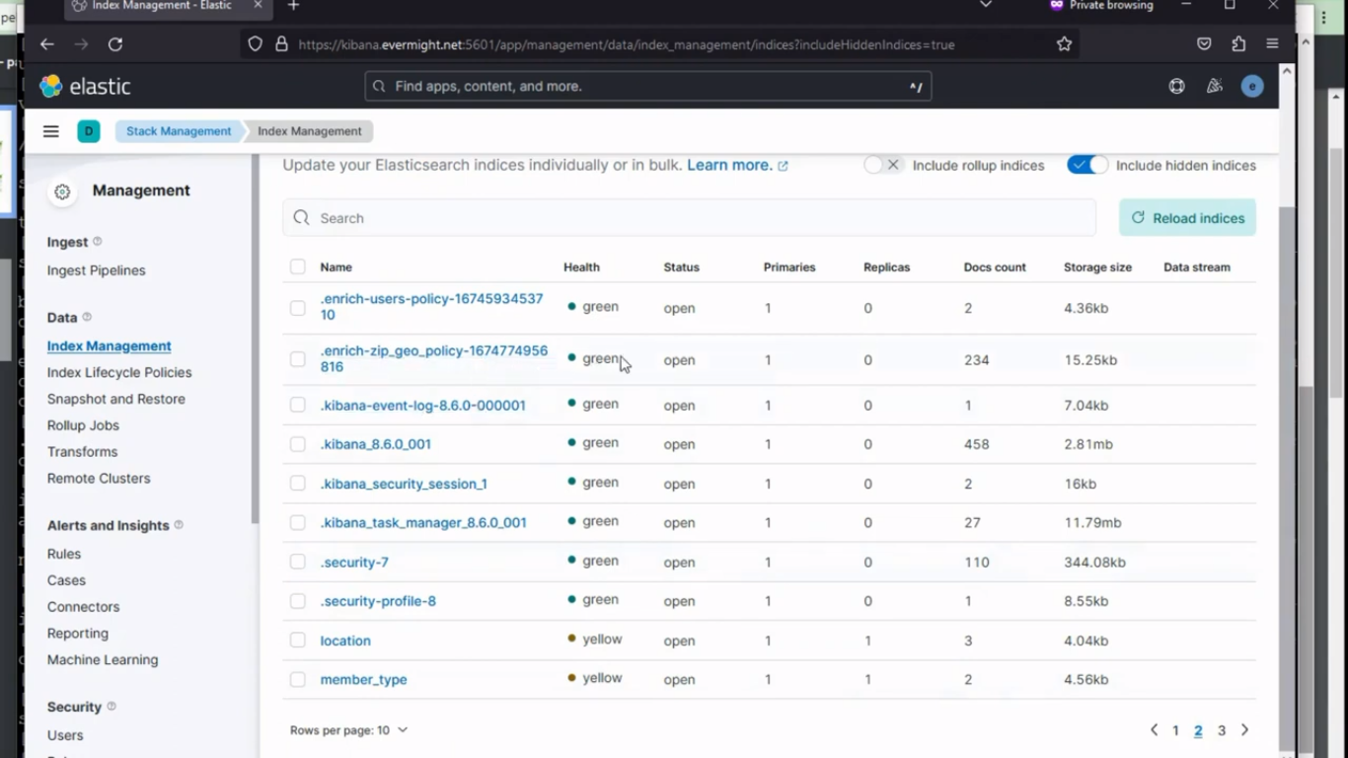
Task: Close the Index Management browser tab
Action: coord(258,6)
